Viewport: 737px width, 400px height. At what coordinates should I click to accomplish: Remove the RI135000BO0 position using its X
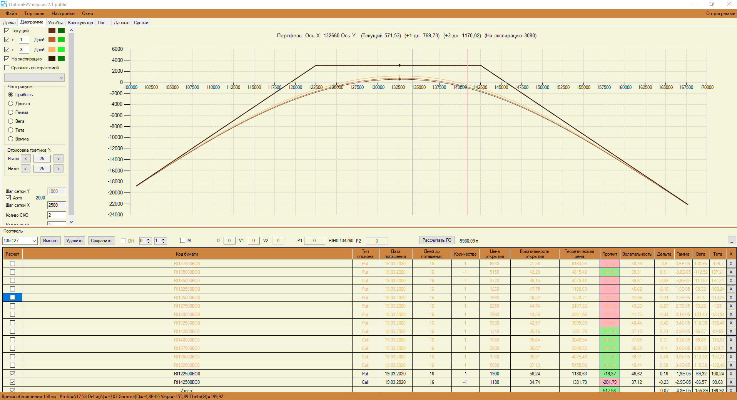[x=731, y=272]
